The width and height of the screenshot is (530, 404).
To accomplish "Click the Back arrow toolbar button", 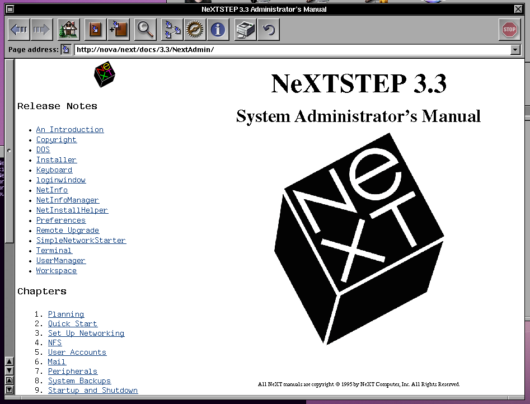I will click(19, 30).
